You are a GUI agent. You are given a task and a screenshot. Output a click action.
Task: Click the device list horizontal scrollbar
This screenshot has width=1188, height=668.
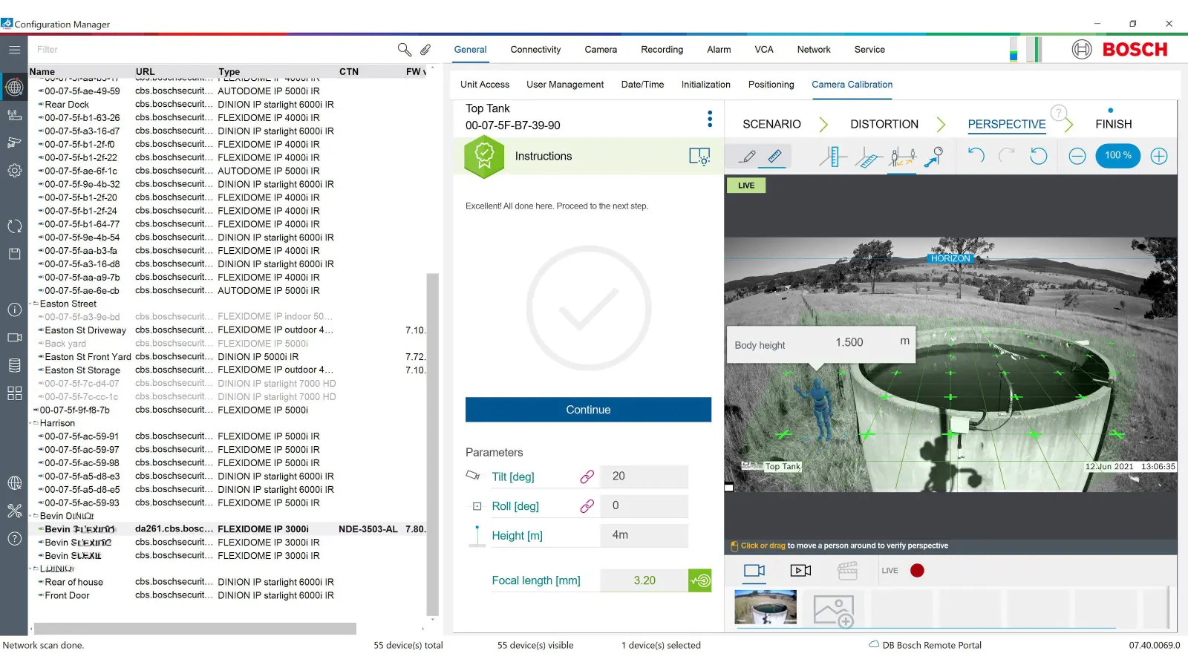[195, 629]
